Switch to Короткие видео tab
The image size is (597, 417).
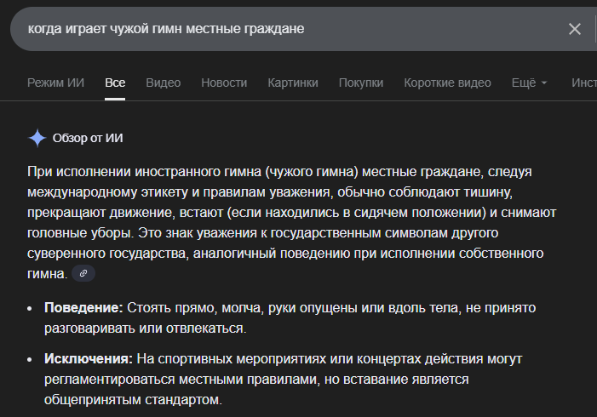click(448, 83)
